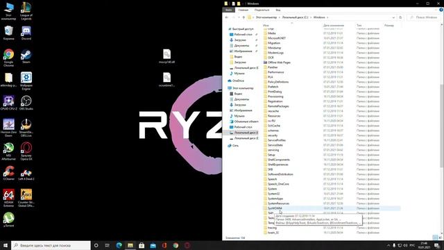The width and height of the screenshot is (444, 250).
Task: Select the SoftwareDistribution folder
Action: pos(280,174)
